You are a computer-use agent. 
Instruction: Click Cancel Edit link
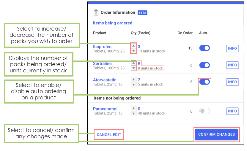tap(109, 135)
